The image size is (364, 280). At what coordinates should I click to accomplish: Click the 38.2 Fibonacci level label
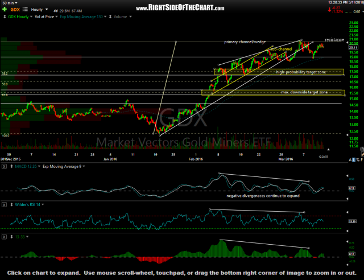(x=5, y=73)
